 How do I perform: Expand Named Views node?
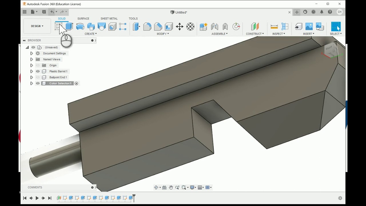(x=31, y=59)
